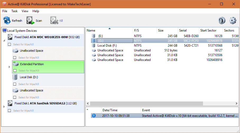Click first Unallocated Space icon in device tree
This screenshot has height=133, width=240.
tap(15, 51)
